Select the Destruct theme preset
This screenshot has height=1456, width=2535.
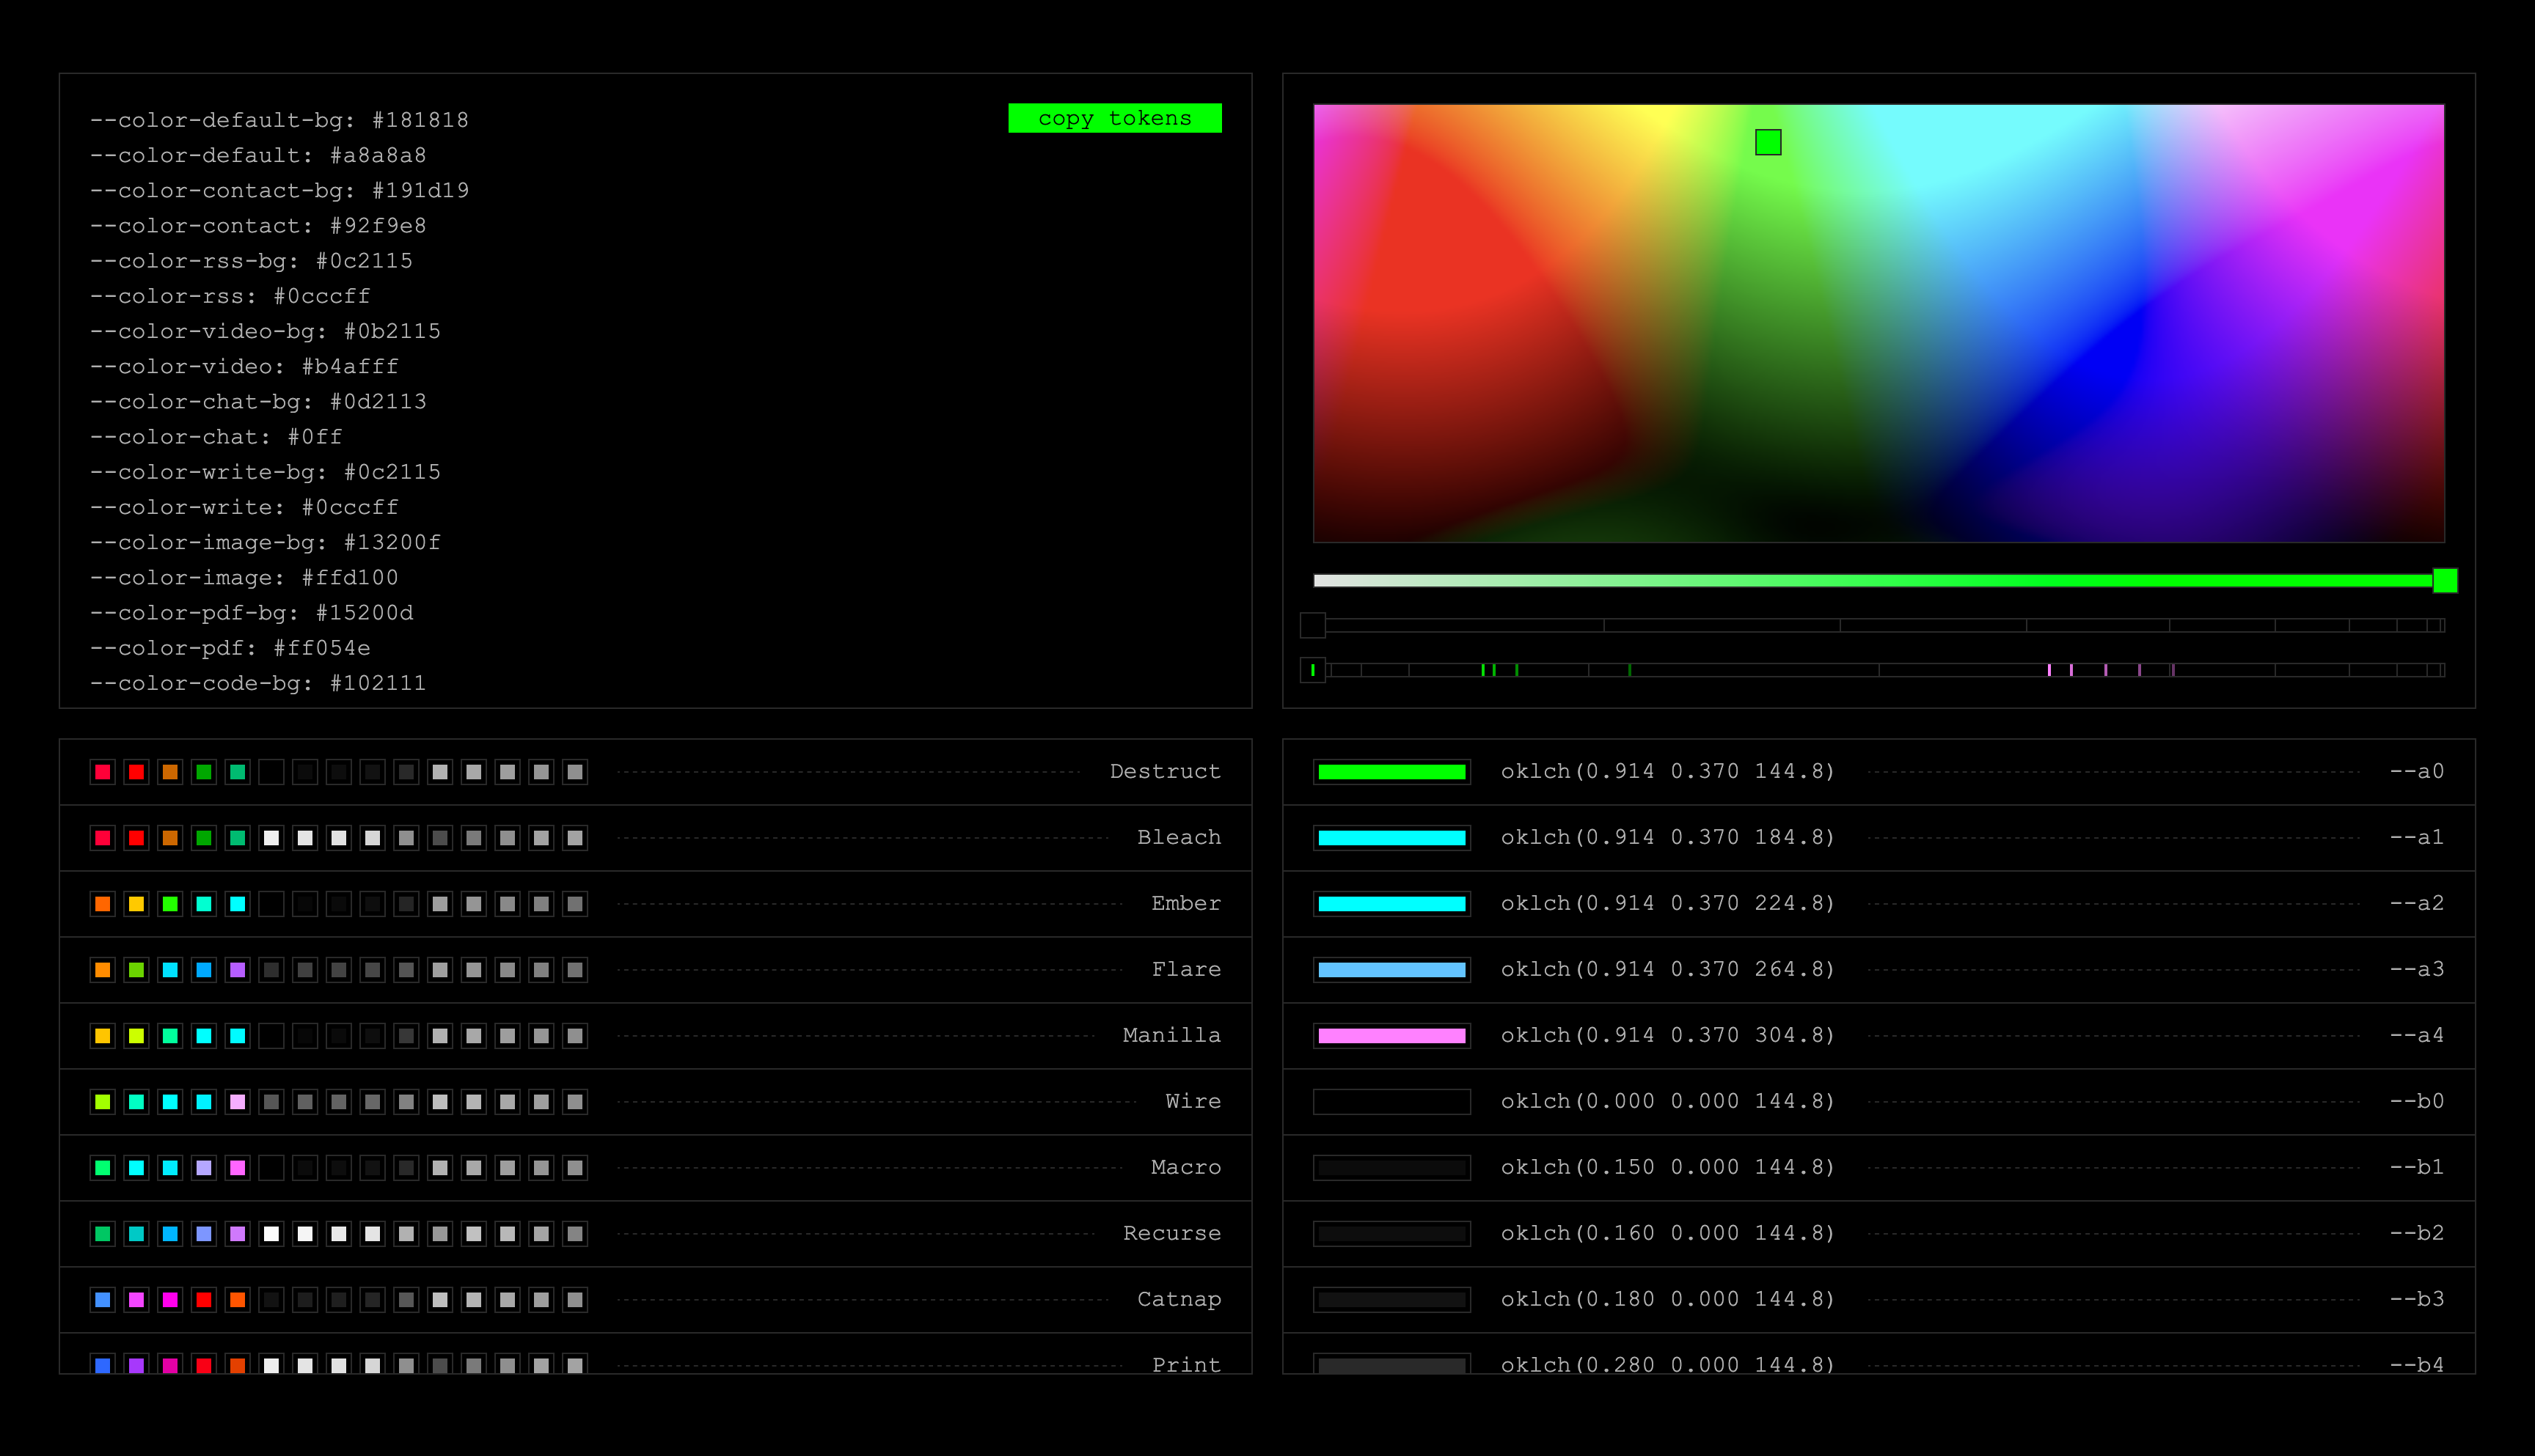pyautogui.click(x=1165, y=771)
